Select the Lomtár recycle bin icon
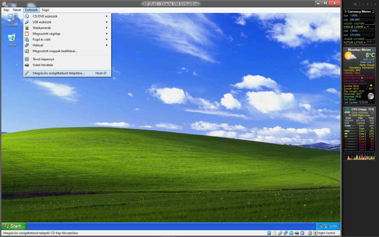379x237 pixels. pos(12,40)
